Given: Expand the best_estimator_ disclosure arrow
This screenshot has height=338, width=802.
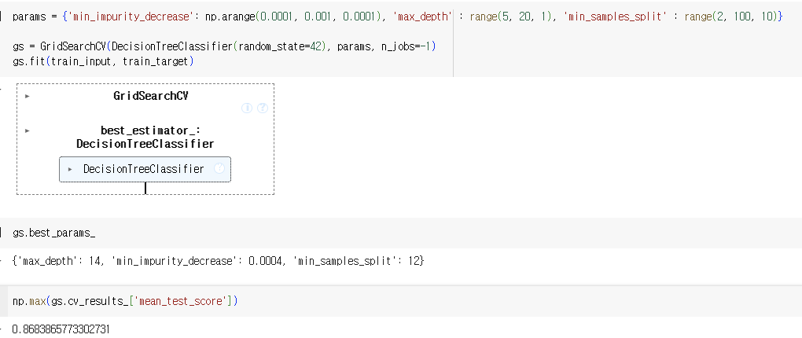Looking at the screenshot, I should (28, 131).
